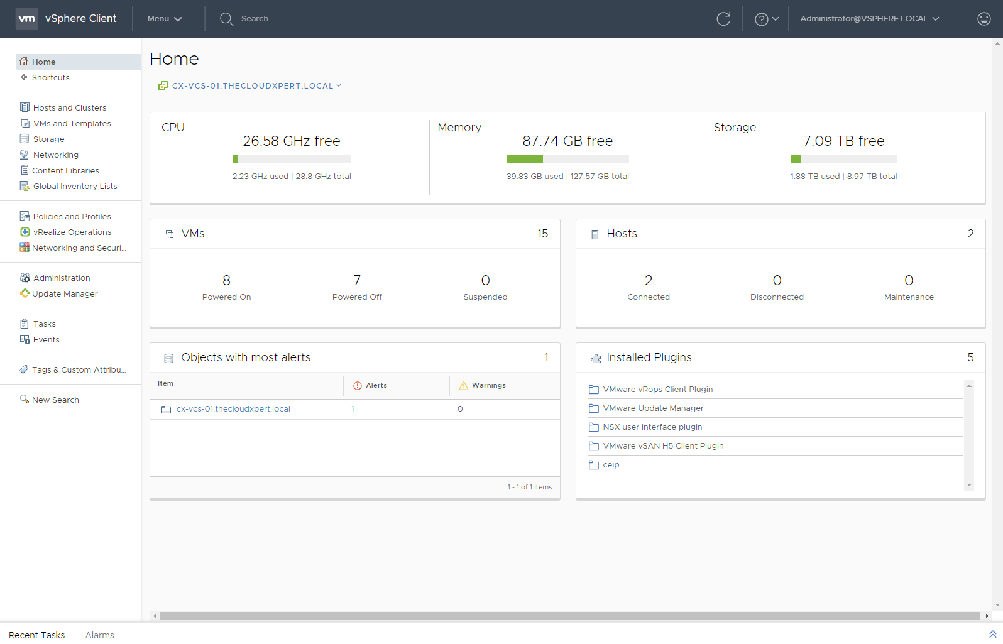The height and width of the screenshot is (644, 1003).
Task: Expand the bottom panel with double chevron
Action: click(x=992, y=635)
